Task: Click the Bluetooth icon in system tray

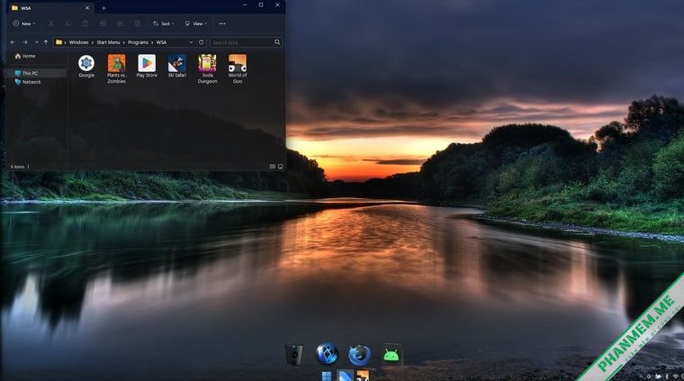Action: (x=667, y=376)
